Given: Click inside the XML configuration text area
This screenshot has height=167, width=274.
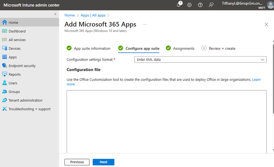Looking at the screenshot, I should coord(166,121).
